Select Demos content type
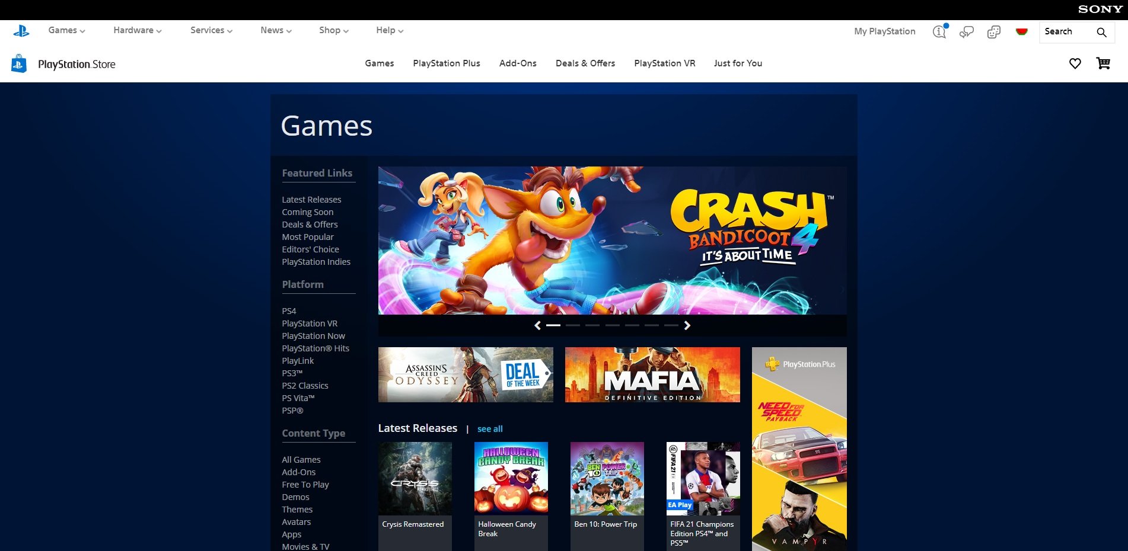 tap(295, 497)
